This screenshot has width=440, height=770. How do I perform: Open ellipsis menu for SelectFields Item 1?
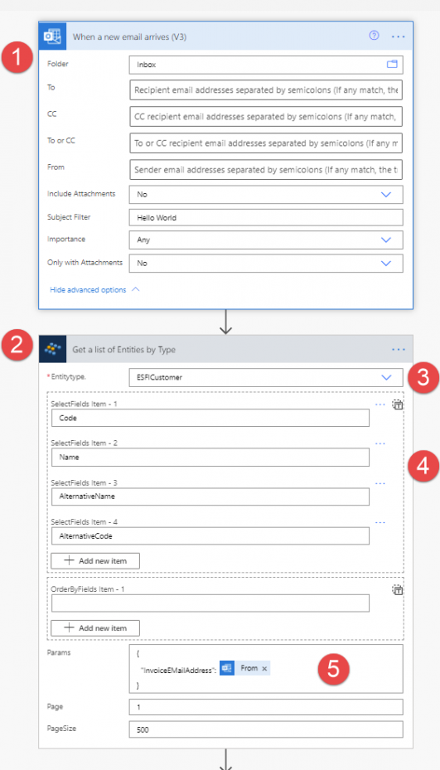380,404
